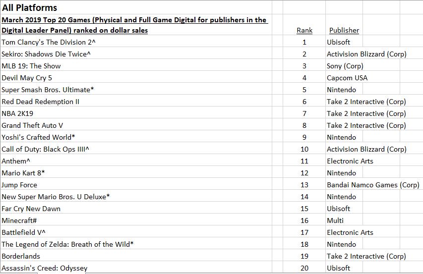Select the "Far Cry New Dawn" cell
This screenshot has height=274, width=423.
[x=31, y=209]
